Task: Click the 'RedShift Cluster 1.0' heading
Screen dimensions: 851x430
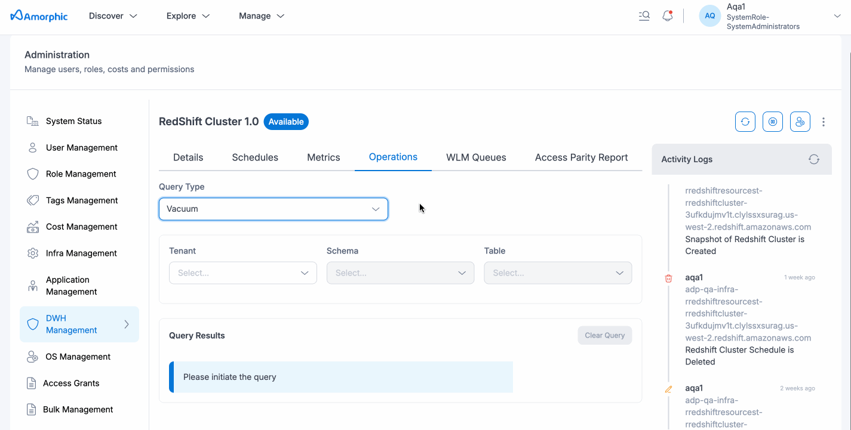Action: [x=209, y=122]
